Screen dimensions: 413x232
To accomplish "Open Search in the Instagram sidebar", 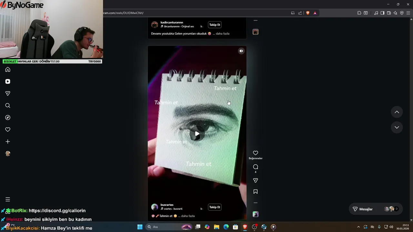I will (8, 106).
